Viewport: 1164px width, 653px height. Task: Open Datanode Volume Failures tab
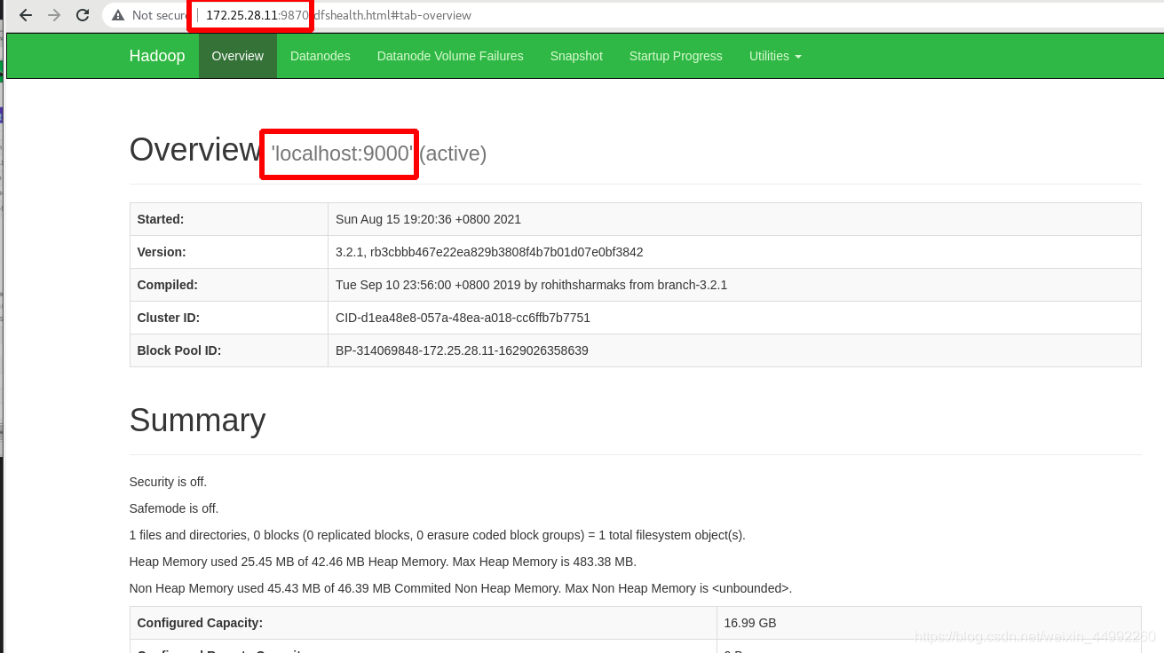point(450,56)
